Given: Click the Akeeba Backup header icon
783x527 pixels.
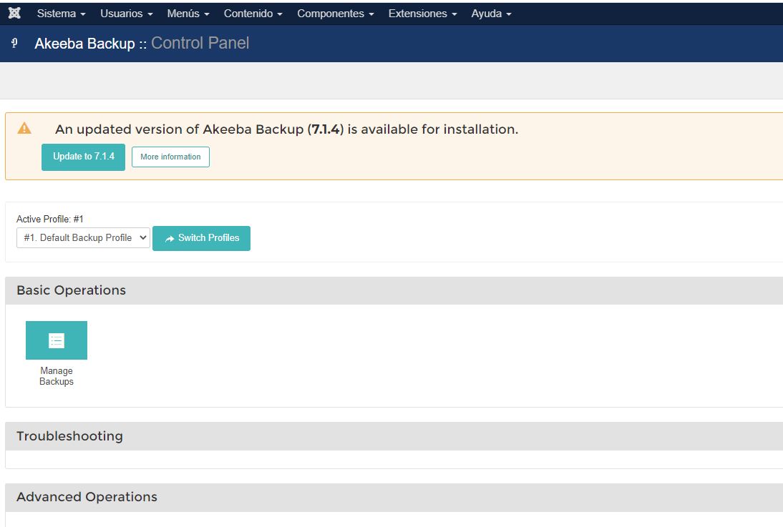Looking at the screenshot, I should [x=14, y=44].
